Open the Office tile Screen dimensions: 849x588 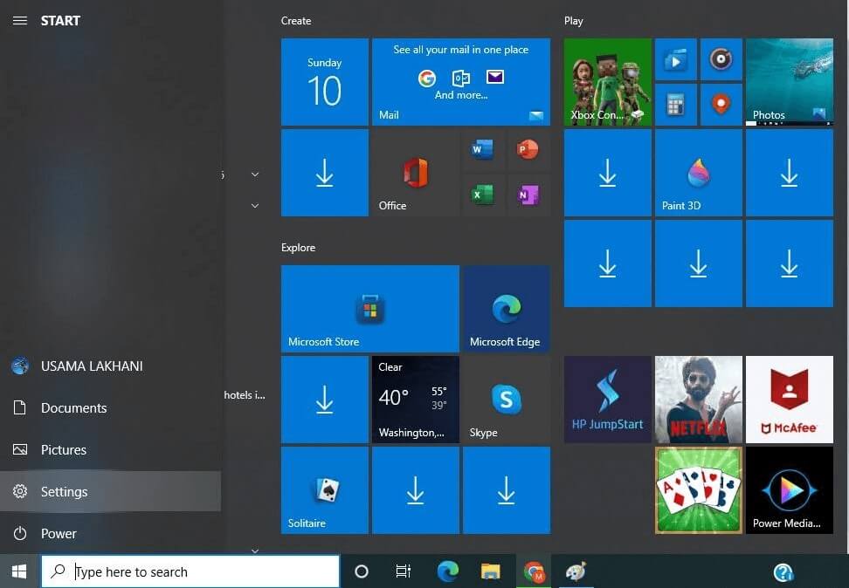tap(416, 173)
